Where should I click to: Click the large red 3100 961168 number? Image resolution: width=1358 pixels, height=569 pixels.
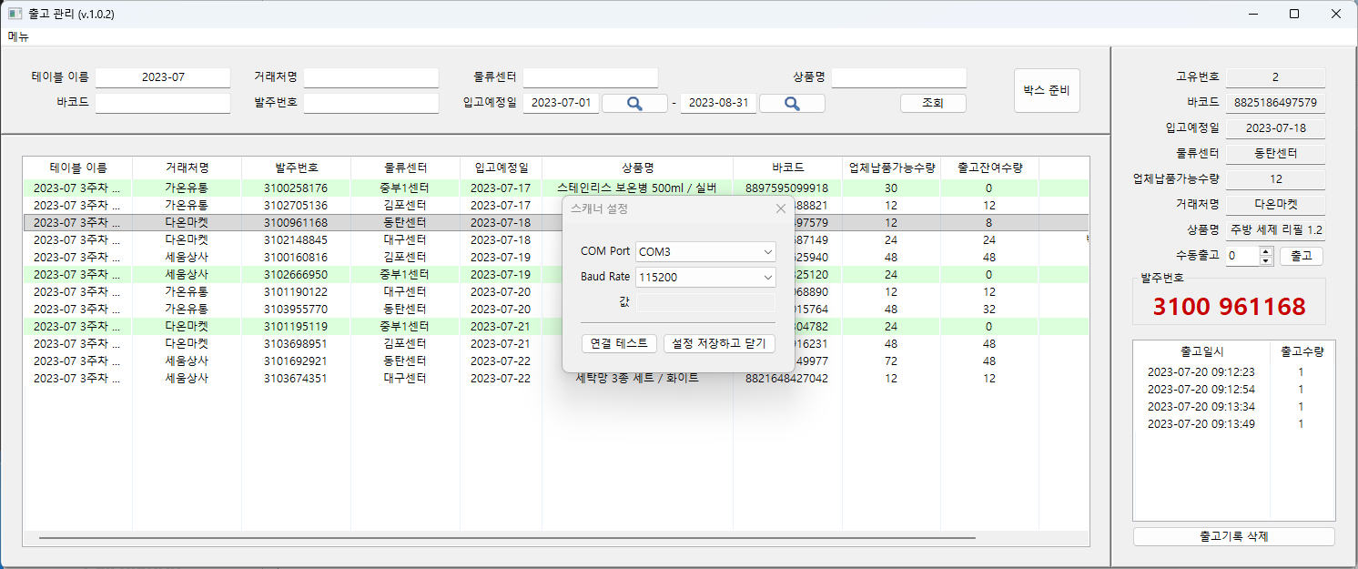click(x=1230, y=307)
